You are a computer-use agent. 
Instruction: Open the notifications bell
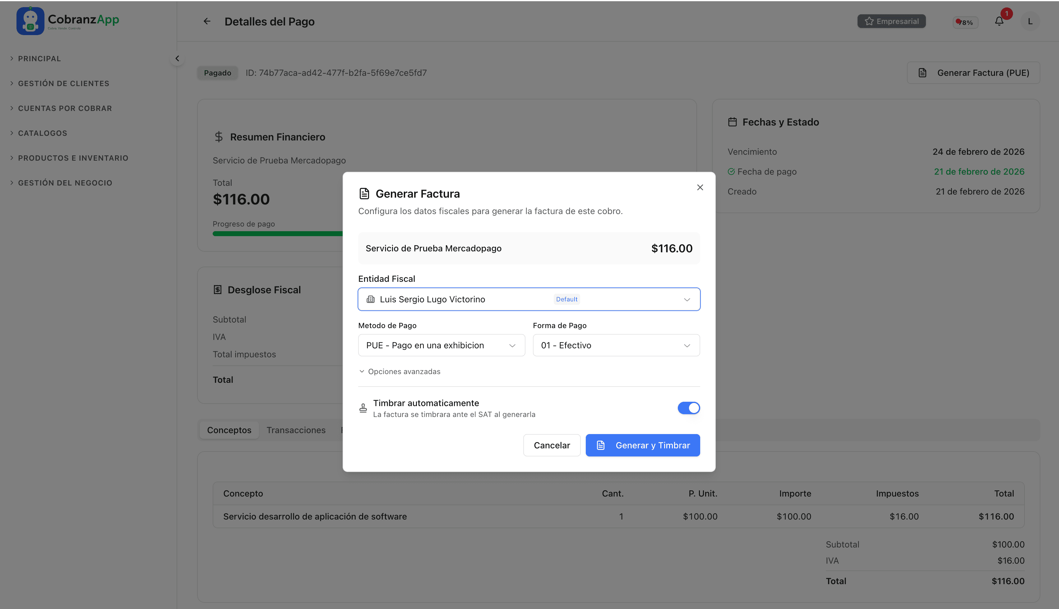[999, 21]
